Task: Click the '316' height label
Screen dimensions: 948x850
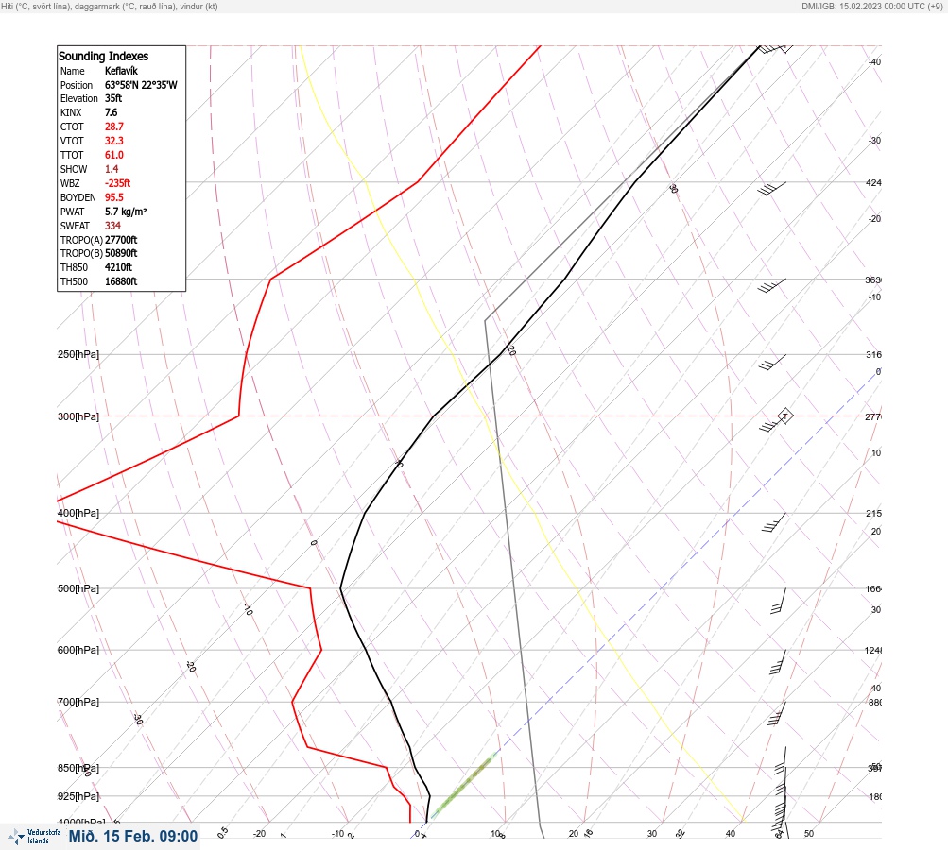Action: coord(873,354)
